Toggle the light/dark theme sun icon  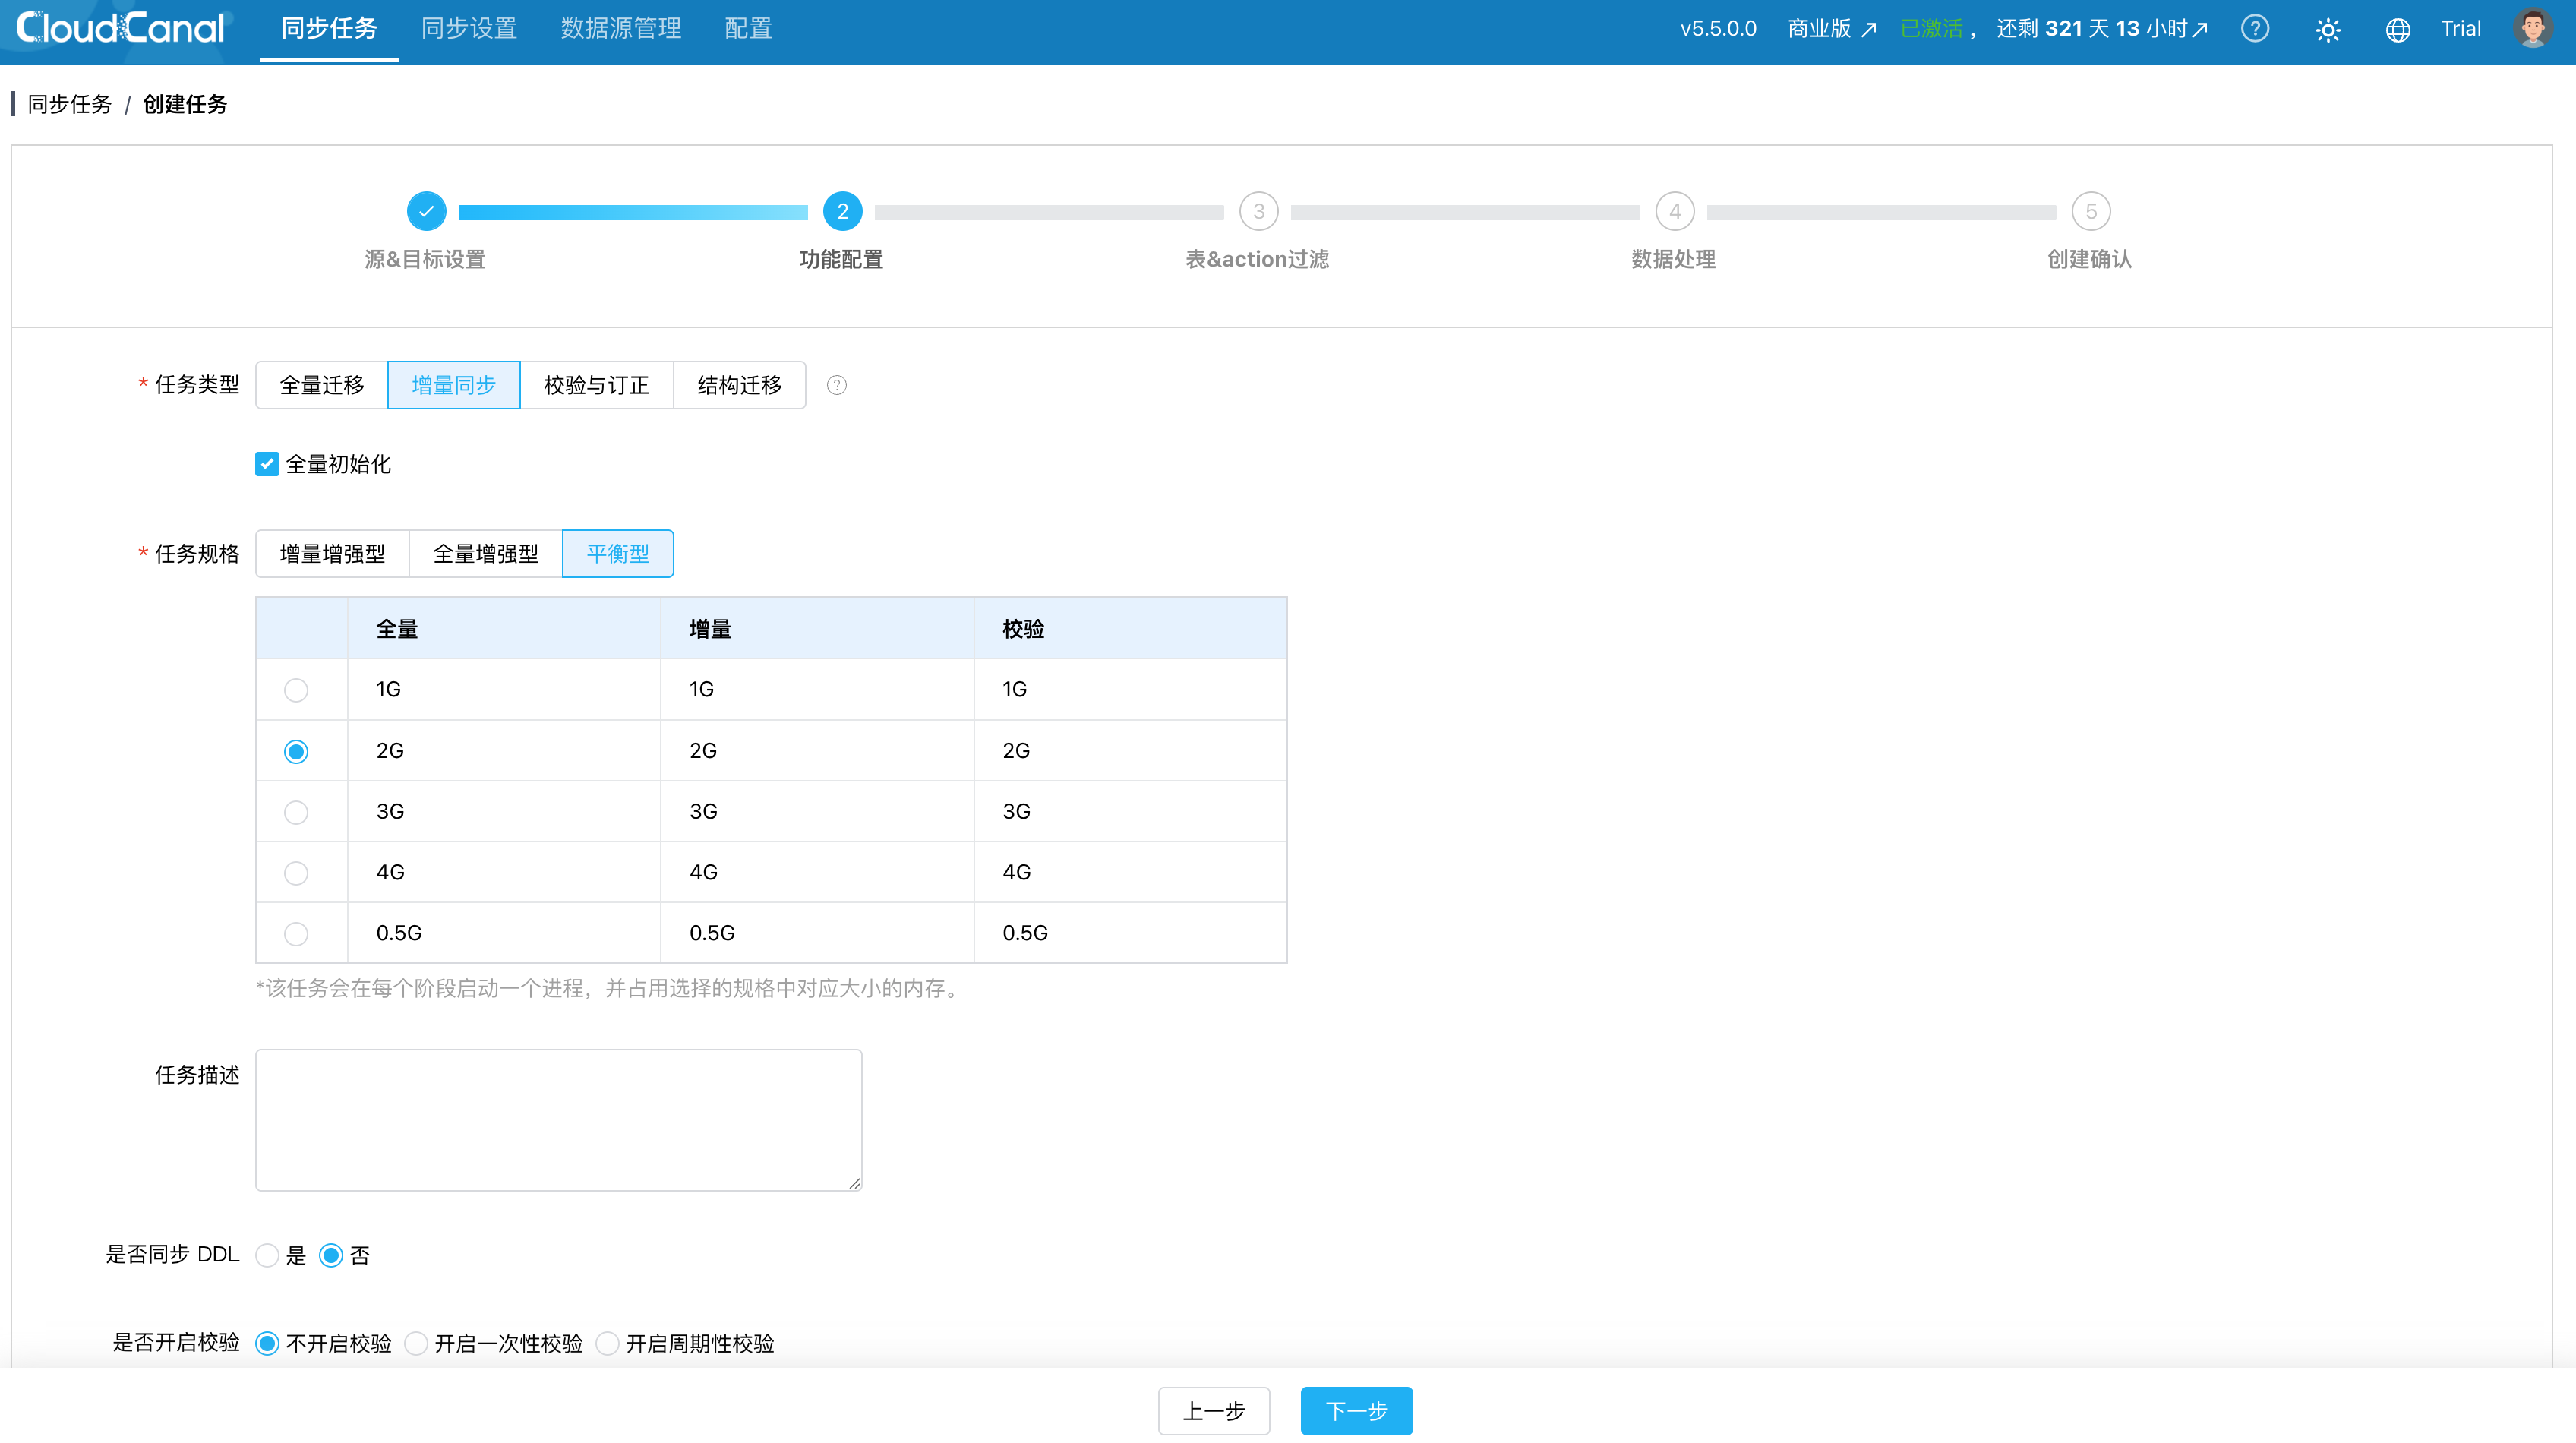(2327, 30)
